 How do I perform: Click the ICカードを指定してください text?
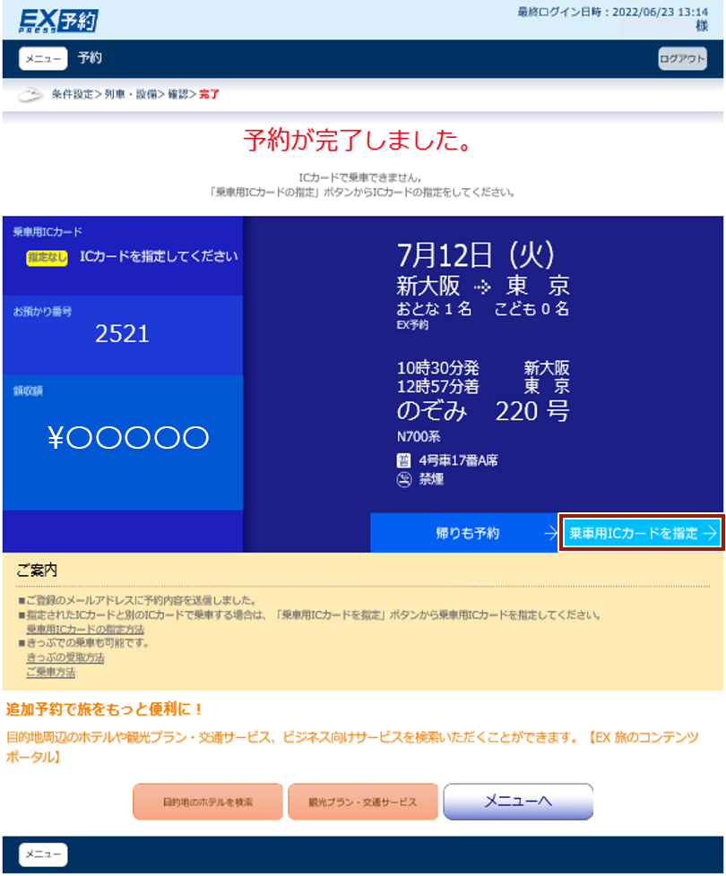click(159, 256)
